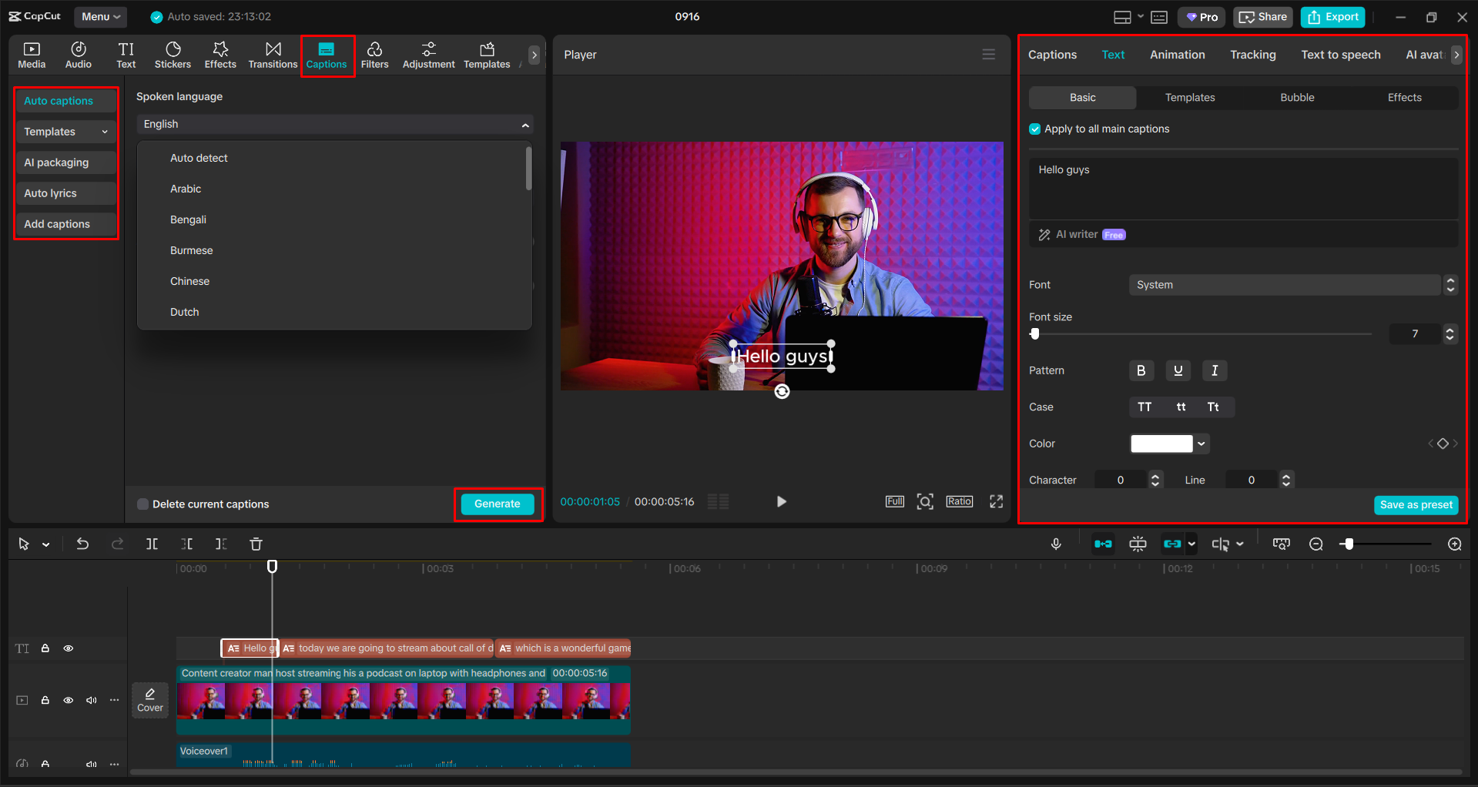Click the Font size slider handle
The height and width of the screenshot is (787, 1478).
coord(1035,334)
